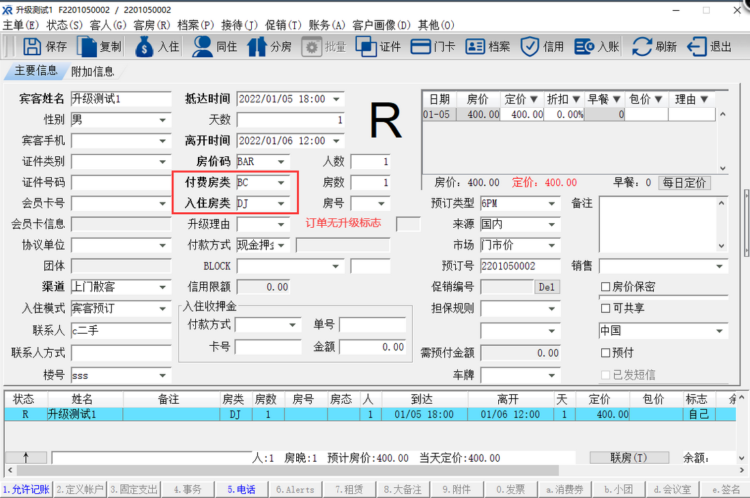Click the 复制 copy icon
This screenshot has height=498, width=750.
[87, 46]
